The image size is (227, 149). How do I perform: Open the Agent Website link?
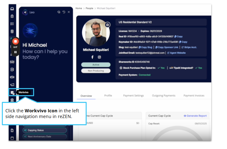176,53
